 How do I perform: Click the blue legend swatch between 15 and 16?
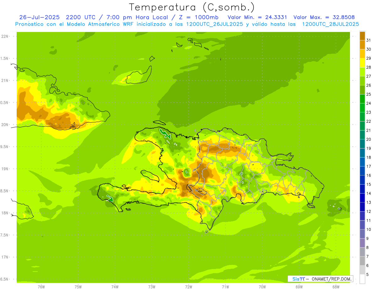pos(362,180)
